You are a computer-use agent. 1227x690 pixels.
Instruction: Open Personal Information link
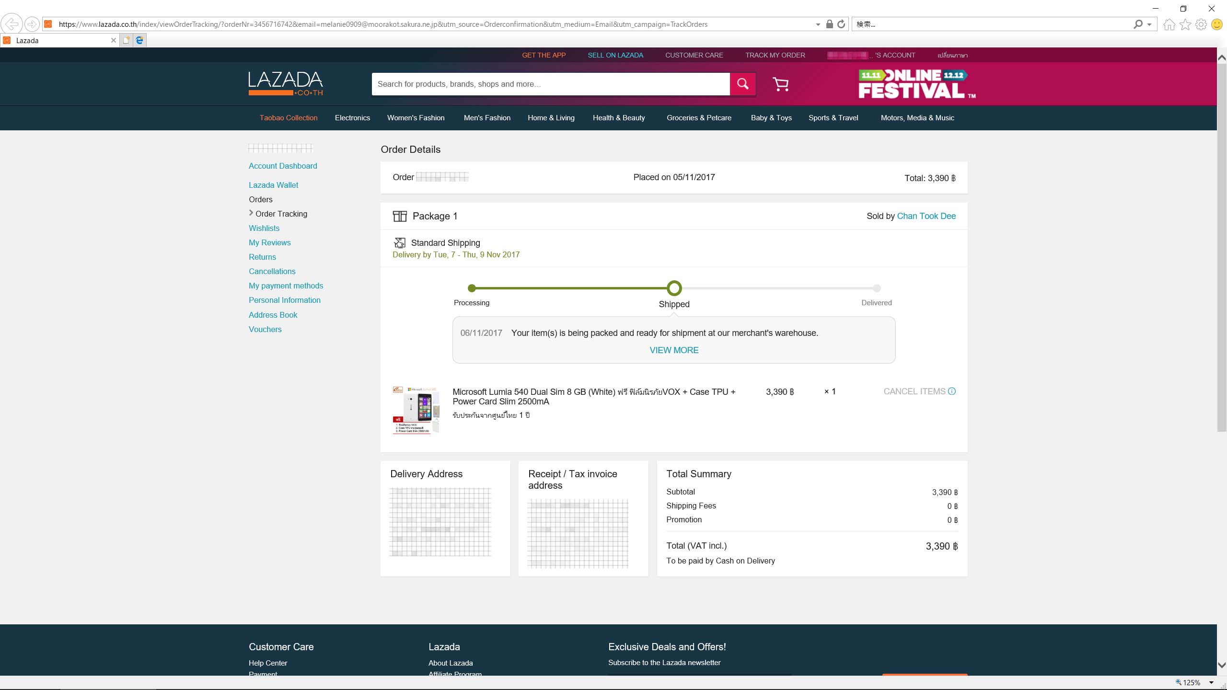click(284, 300)
